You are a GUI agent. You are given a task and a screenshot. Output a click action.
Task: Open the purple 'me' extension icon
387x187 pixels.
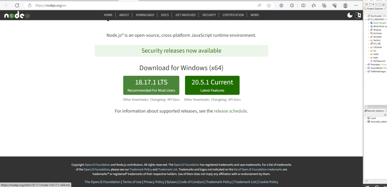[x=281, y=5]
